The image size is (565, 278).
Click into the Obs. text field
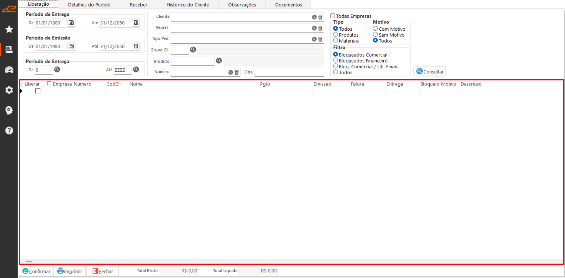[289, 72]
